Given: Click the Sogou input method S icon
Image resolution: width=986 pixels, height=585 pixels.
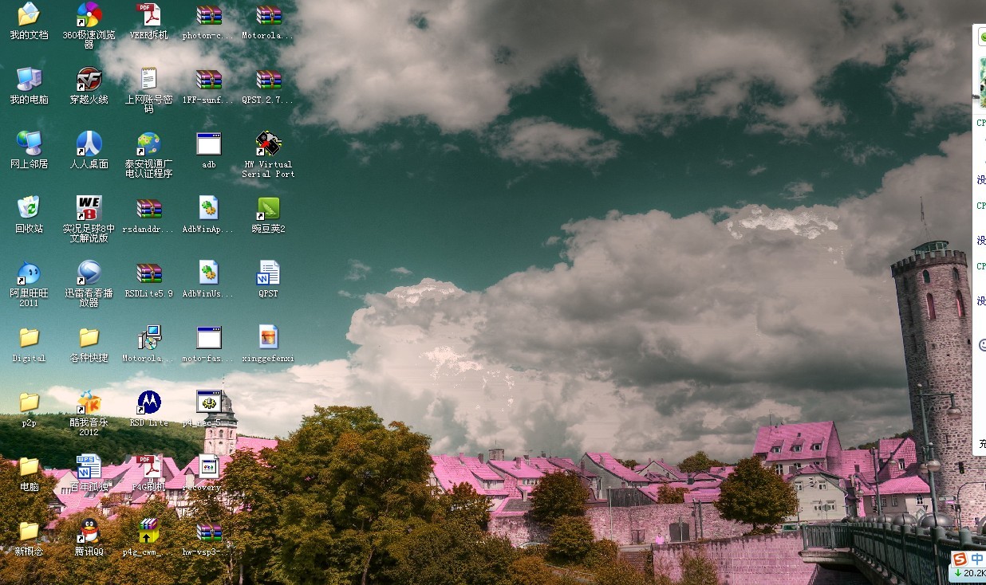Looking at the screenshot, I should [x=960, y=559].
